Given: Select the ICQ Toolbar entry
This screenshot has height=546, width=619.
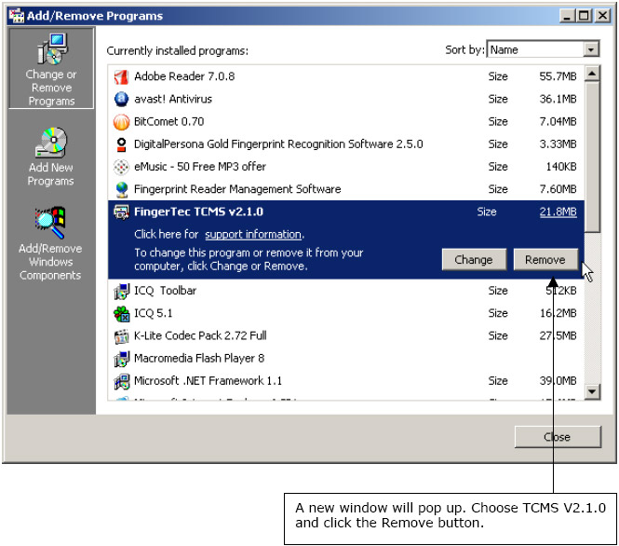Looking at the screenshot, I should (346, 291).
